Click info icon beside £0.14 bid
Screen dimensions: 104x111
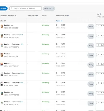point(57,35)
